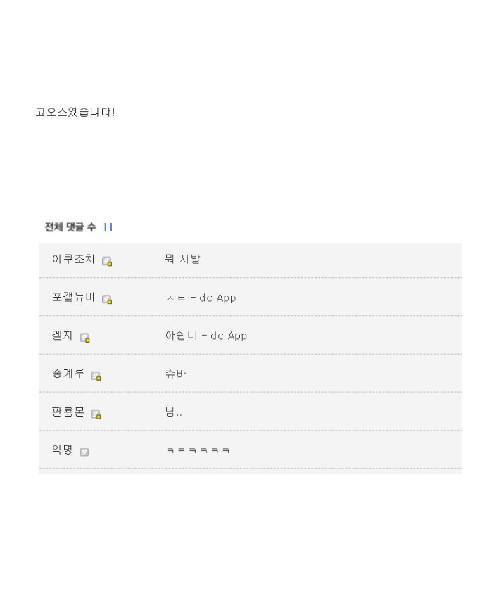
Task: Click the blue comment count number 11
Action: coord(108,227)
